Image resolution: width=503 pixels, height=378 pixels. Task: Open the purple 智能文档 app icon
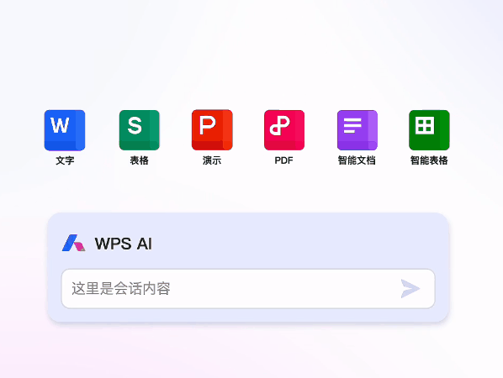[x=357, y=130]
